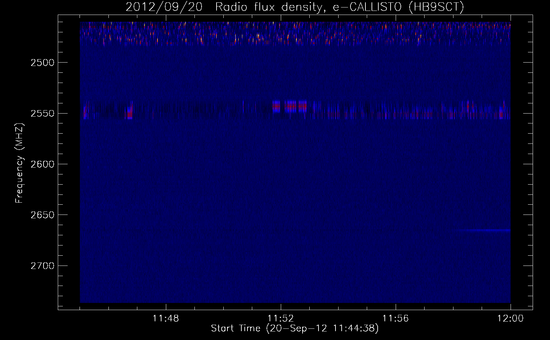
Task: Click the red burst near 11:52 at 2545 MHz
Action: pyautogui.click(x=290, y=106)
